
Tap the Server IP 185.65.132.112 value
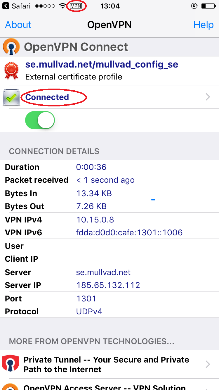108,285
